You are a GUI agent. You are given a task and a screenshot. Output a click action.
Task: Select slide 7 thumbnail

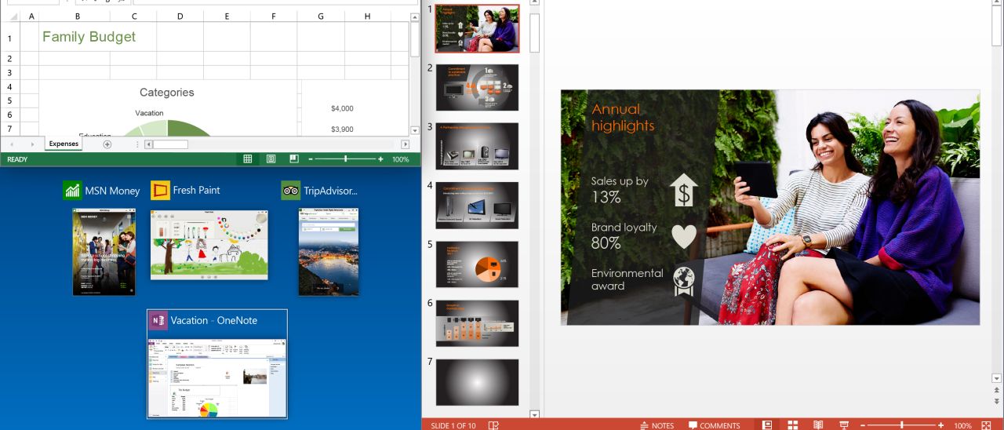click(477, 382)
